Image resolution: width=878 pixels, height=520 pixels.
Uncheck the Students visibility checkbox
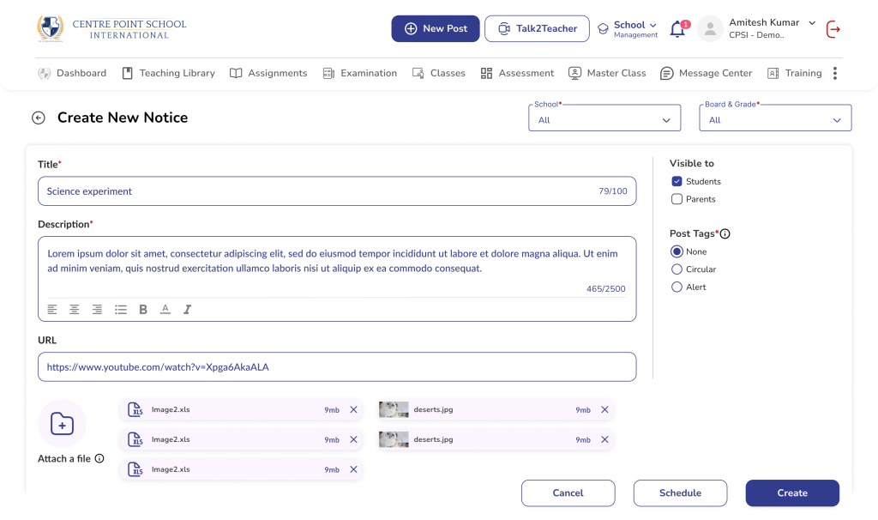pyautogui.click(x=677, y=181)
